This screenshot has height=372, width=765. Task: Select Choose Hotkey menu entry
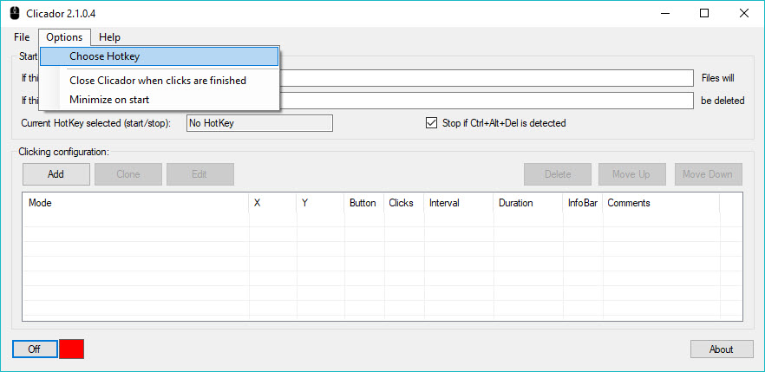(x=159, y=56)
